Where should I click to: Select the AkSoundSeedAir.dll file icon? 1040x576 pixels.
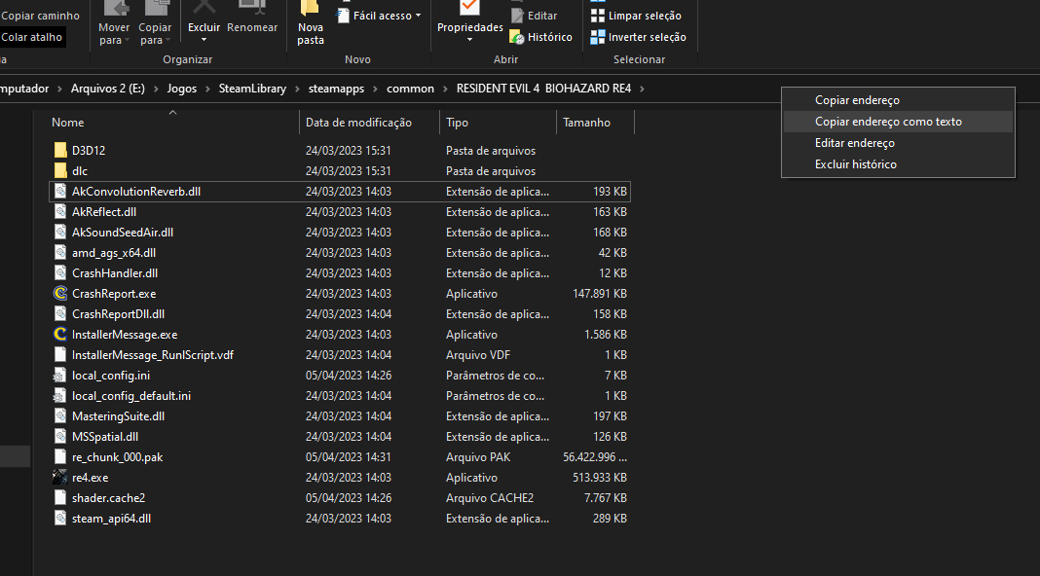pyautogui.click(x=60, y=232)
